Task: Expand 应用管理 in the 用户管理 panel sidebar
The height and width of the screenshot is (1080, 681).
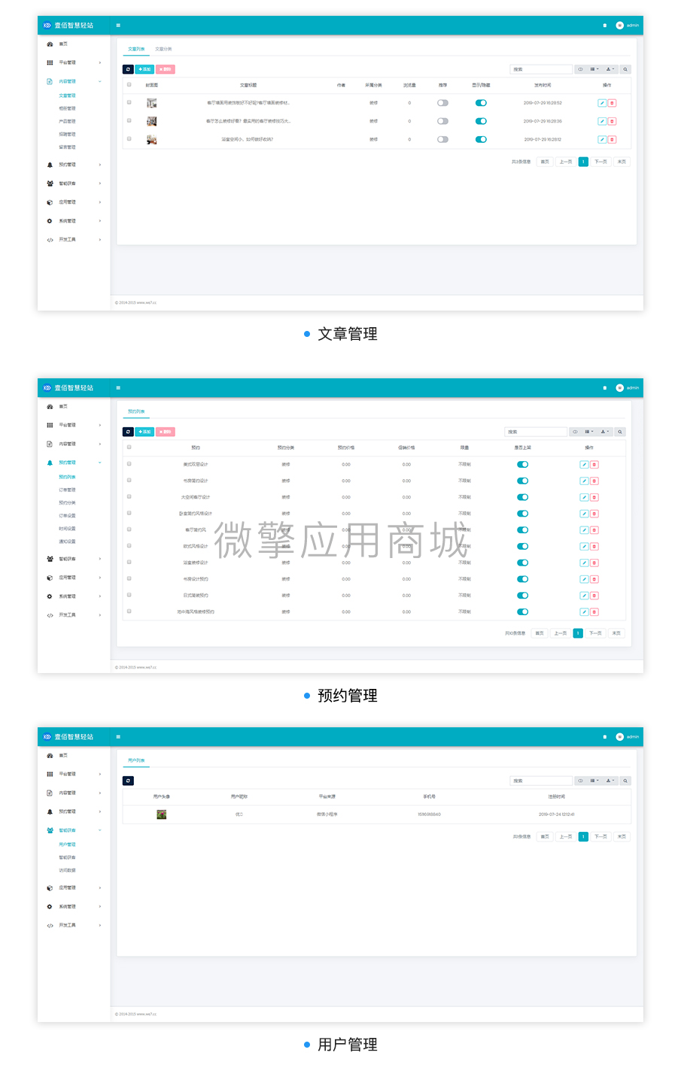Action: click(x=68, y=888)
